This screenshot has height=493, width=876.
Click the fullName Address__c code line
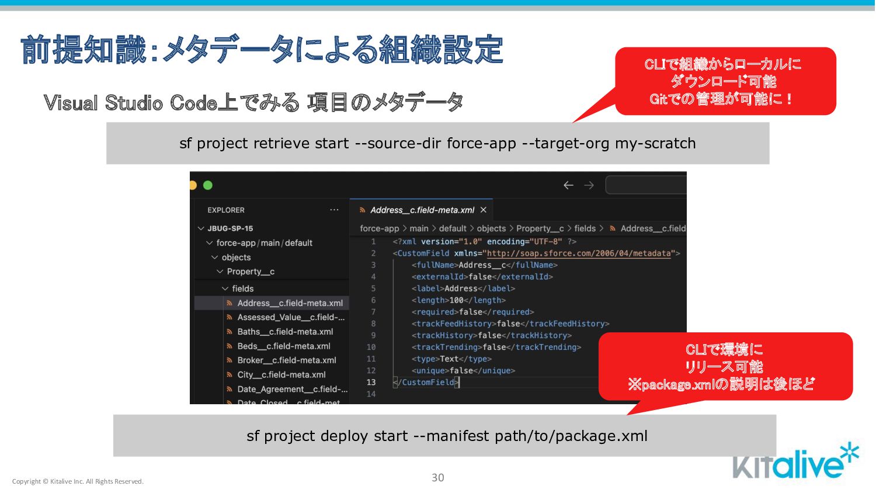(x=485, y=265)
